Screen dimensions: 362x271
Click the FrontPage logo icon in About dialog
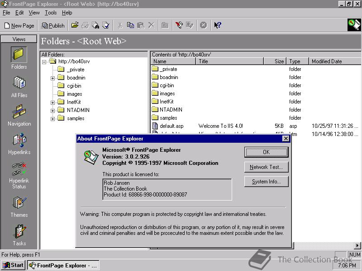tap(91, 157)
